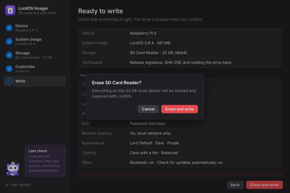Image resolution: width=290 pixels, height=193 pixels.
Task: Click the 'Appearance' row label
Action: click(x=93, y=143)
